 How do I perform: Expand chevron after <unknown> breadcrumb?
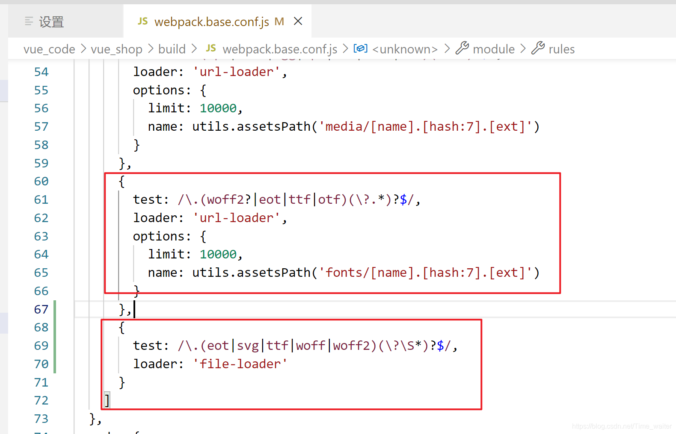[447, 49]
